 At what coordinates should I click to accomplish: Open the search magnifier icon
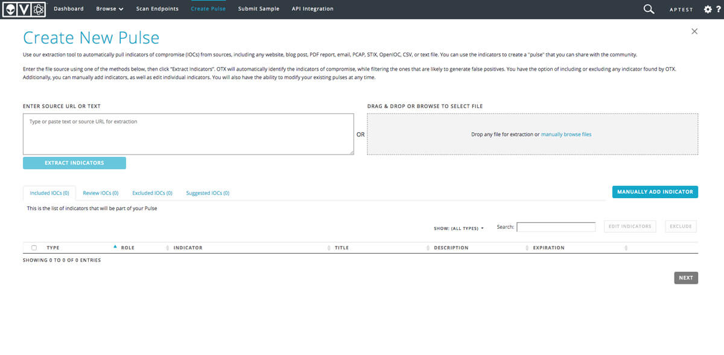click(x=649, y=9)
